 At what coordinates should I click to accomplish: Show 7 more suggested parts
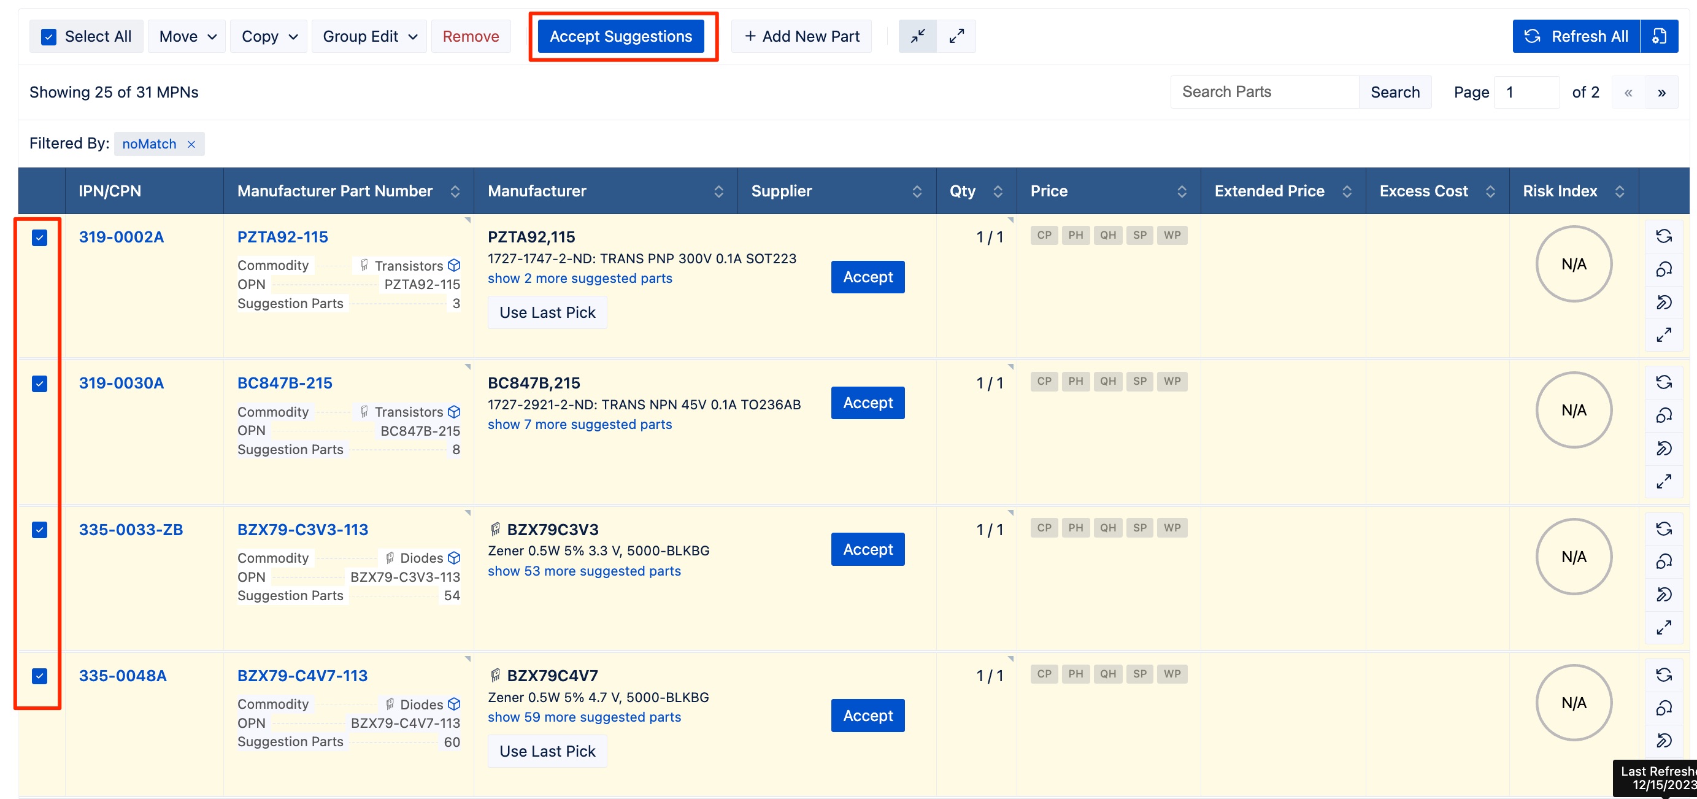580,425
